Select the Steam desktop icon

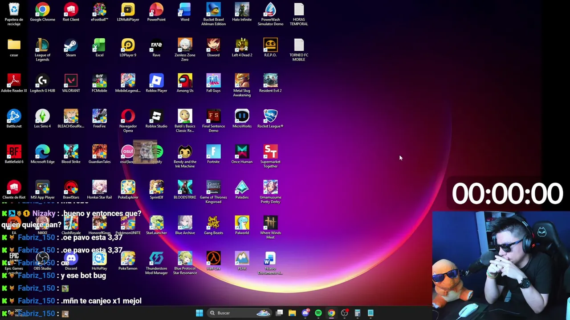tap(71, 48)
